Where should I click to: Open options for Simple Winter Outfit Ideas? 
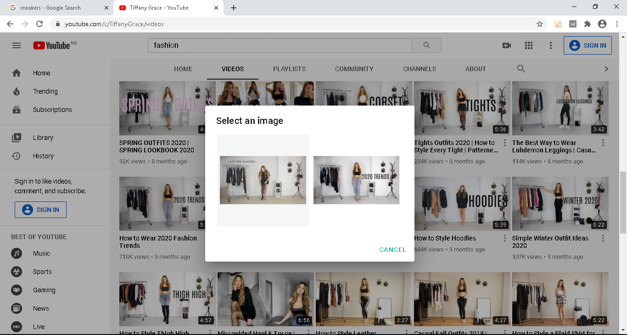603,239
